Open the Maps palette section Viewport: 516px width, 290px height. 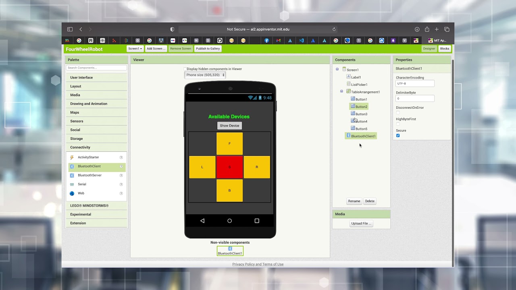96,112
